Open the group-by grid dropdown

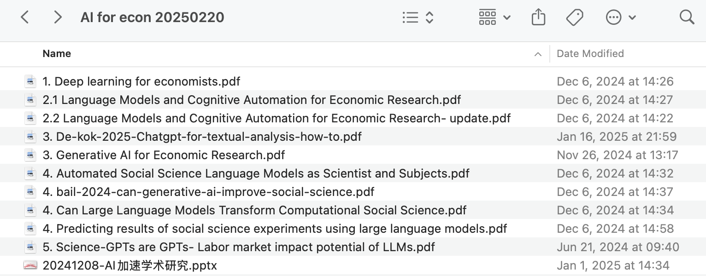tap(494, 17)
